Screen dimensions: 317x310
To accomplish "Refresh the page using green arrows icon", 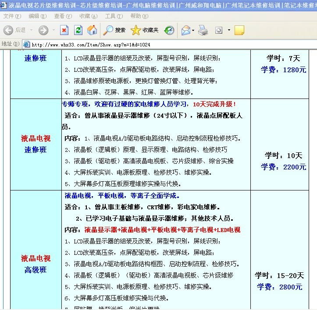I will [78, 30].
